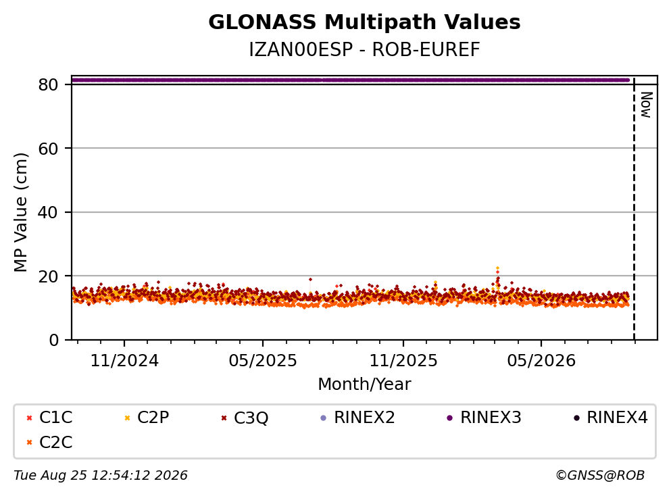Click the RINEX4 black legend dot

pos(576,418)
